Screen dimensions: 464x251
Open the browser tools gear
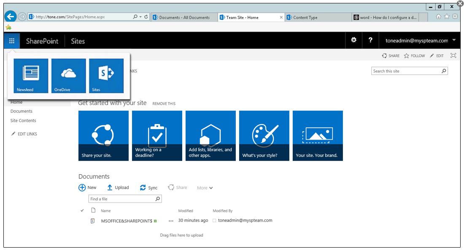click(455, 16)
